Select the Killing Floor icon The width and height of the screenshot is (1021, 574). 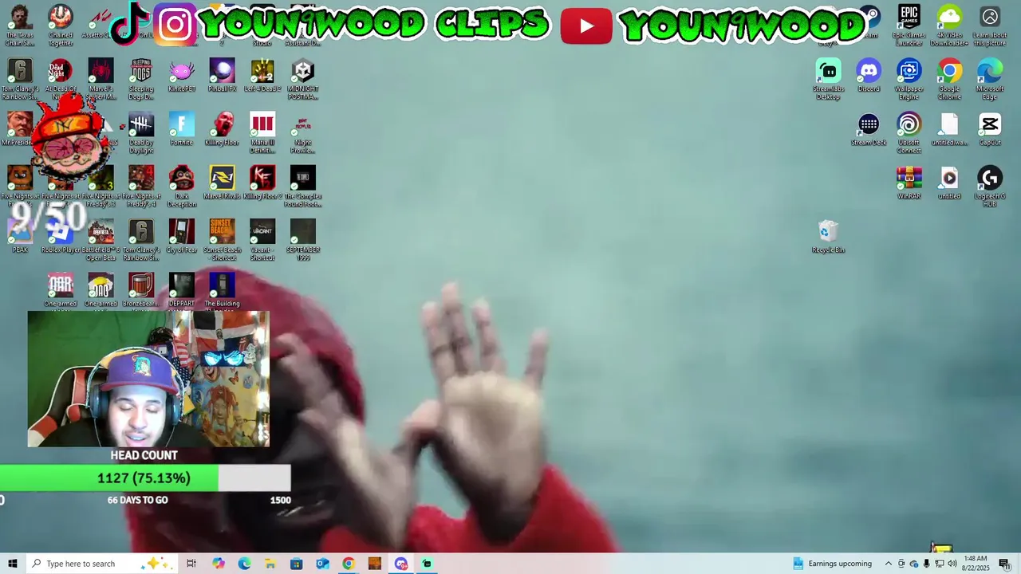(222, 129)
